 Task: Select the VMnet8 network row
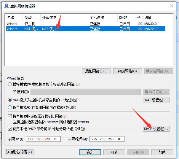click(x=86, y=29)
